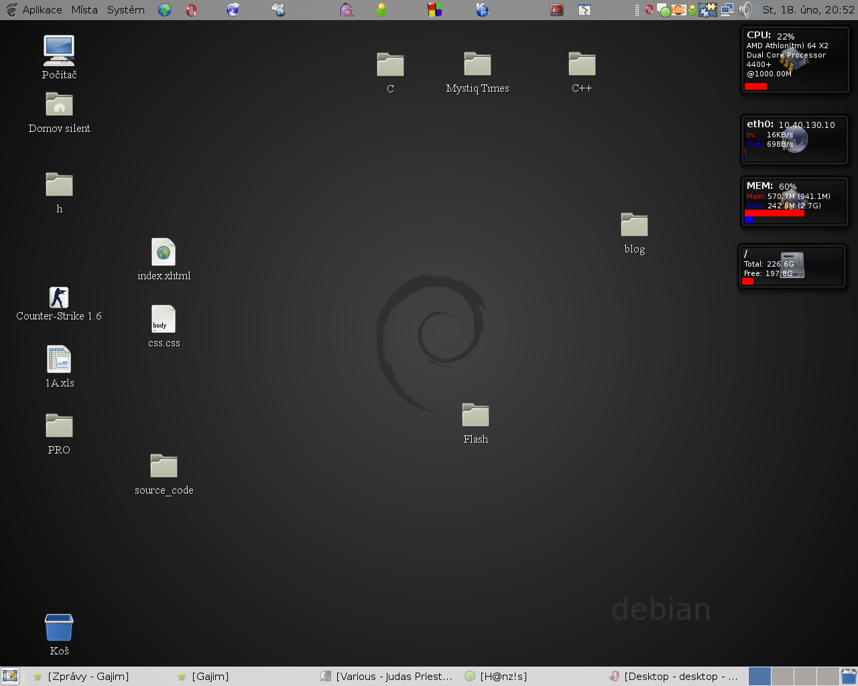Switch to the Zprávy - Gajim window
Viewport: 858px width, 686px height.
coord(87,677)
